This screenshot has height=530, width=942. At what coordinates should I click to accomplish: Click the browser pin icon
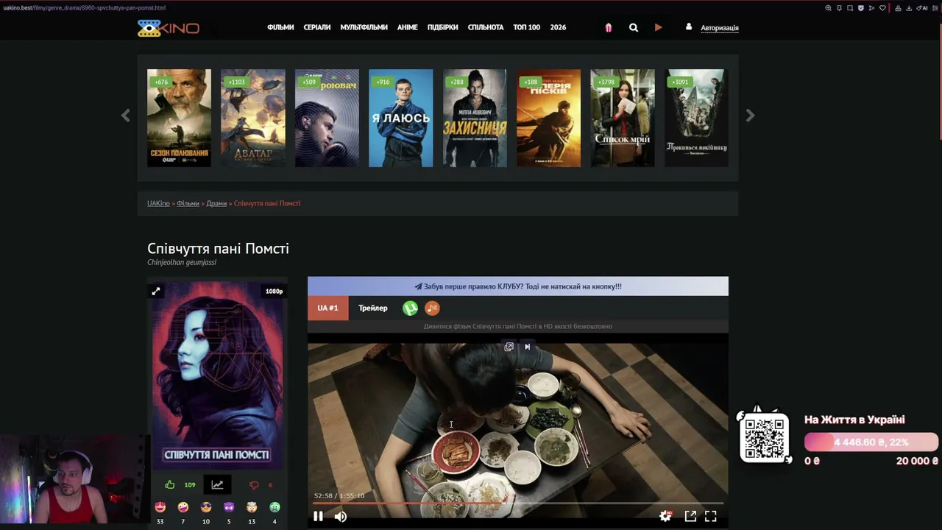click(839, 8)
